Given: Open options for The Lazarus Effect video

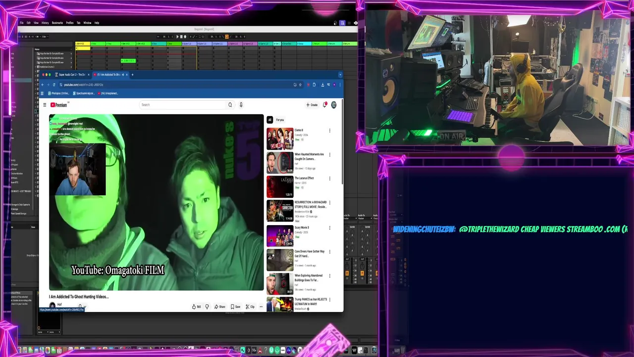Looking at the screenshot, I should click(x=330, y=178).
